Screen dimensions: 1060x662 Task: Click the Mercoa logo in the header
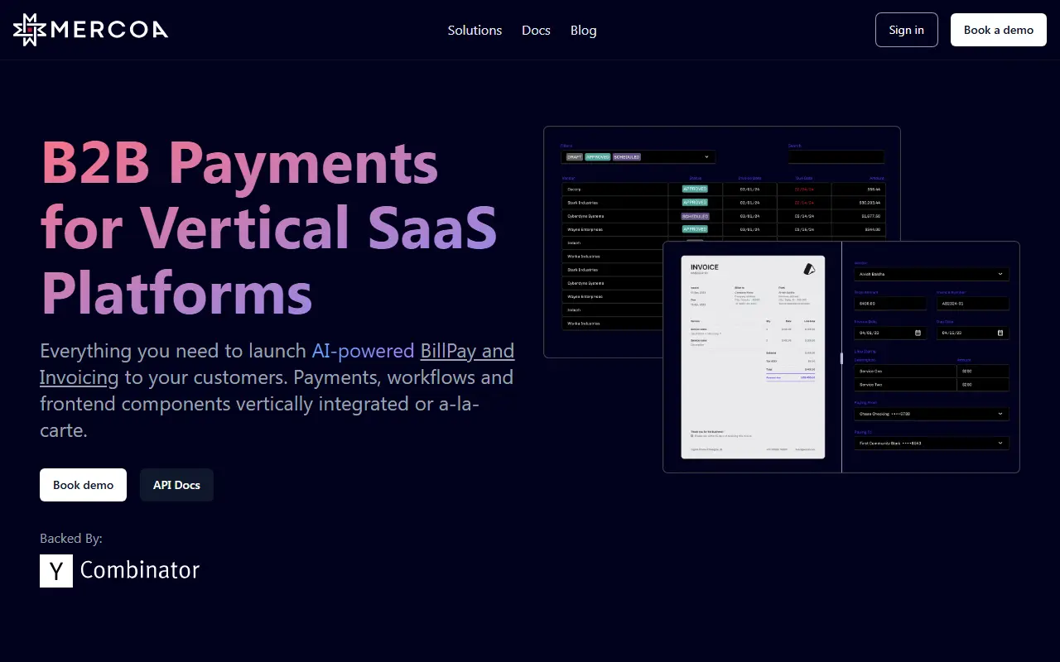(90, 30)
